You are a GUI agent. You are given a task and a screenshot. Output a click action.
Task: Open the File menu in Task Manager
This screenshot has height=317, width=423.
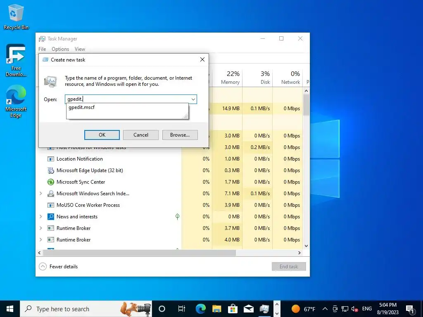tap(42, 49)
